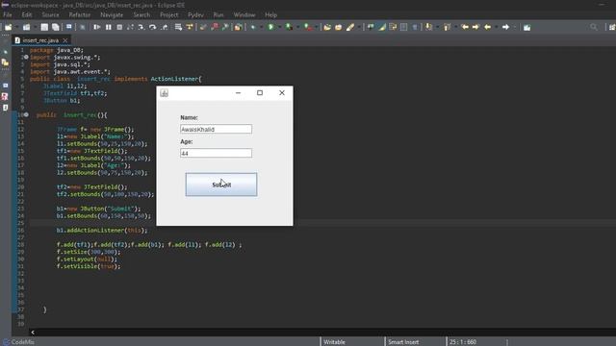Click the Save toolbar icon
Screen dimensions: 616x346
tap(44, 27)
